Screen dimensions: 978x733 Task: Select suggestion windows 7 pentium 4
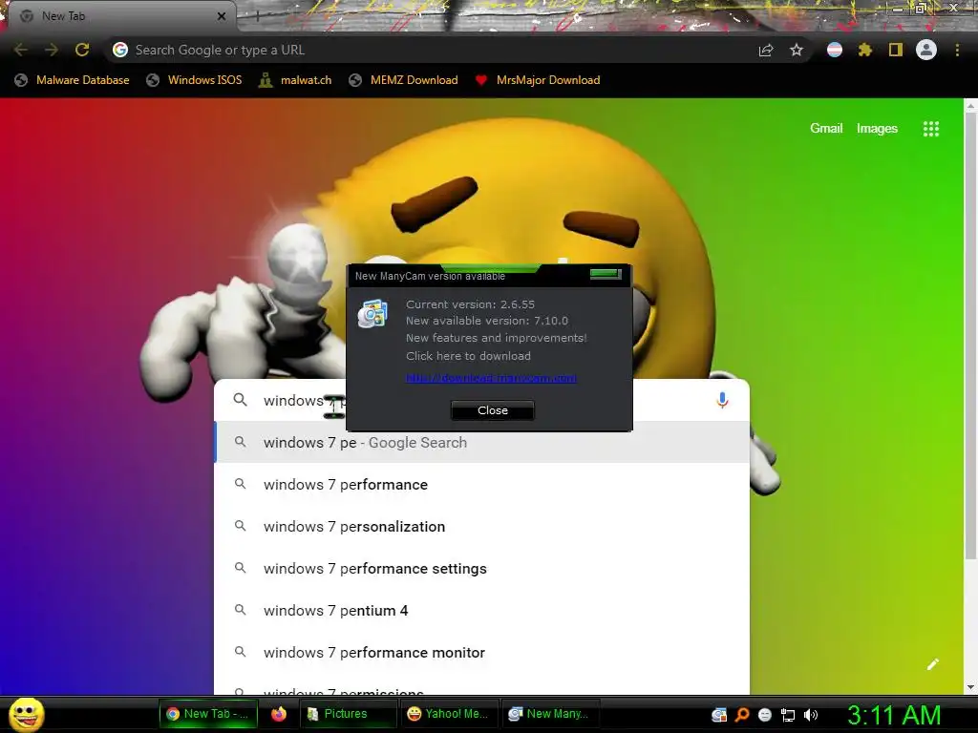[x=482, y=610]
